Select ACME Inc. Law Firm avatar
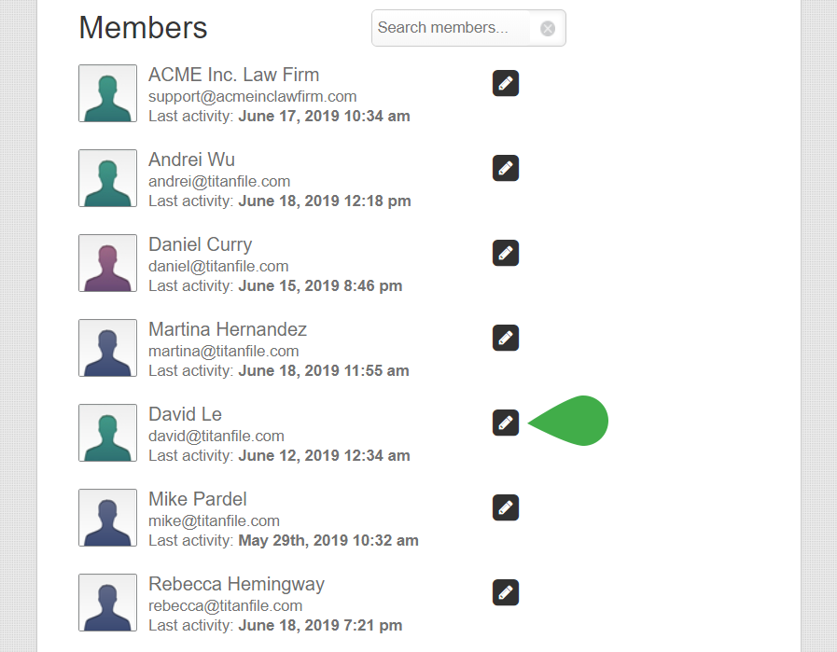The image size is (837, 652). pos(107,93)
